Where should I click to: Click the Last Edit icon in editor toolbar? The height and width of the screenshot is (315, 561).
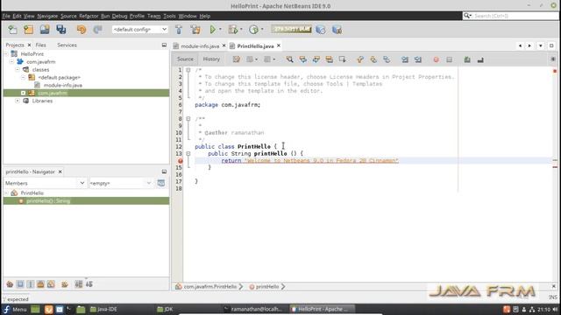[237, 59]
